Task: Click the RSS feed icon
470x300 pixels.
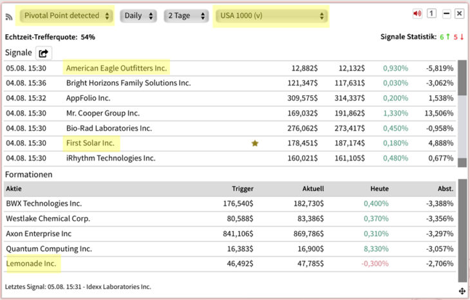Action: tap(9, 17)
